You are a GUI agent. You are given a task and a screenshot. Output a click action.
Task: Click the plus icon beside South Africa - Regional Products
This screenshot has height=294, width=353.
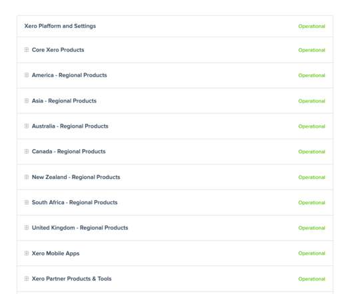27,202
